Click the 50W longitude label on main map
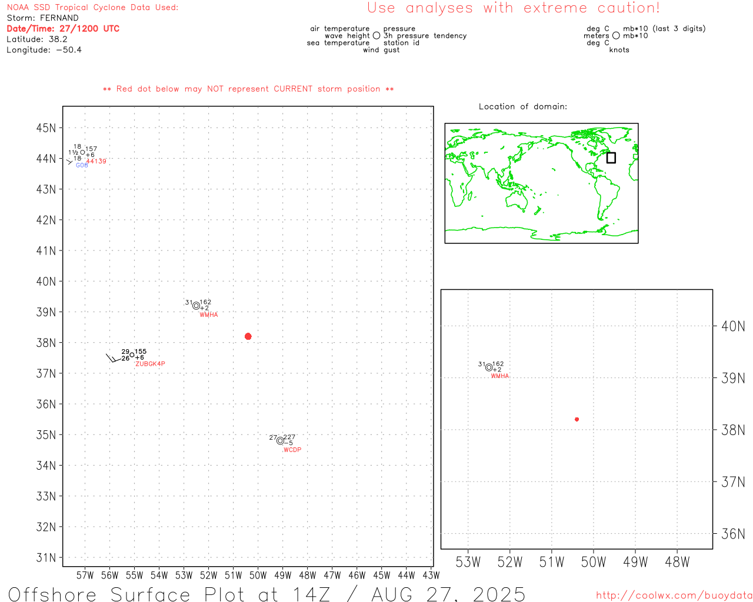753x602 pixels. click(x=258, y=576)
